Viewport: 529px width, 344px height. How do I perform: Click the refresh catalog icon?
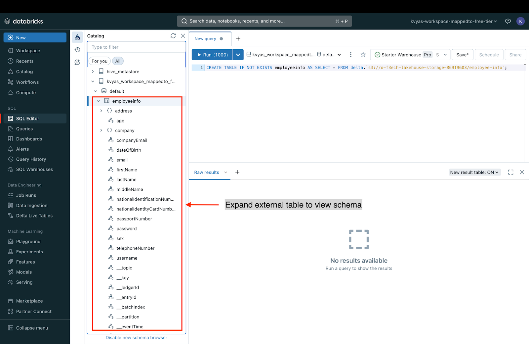[x=173, y=36]
